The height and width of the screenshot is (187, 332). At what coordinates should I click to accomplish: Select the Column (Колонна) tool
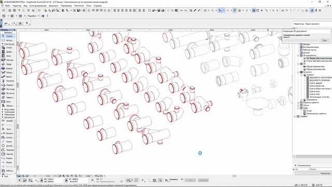tap(8, 81)
